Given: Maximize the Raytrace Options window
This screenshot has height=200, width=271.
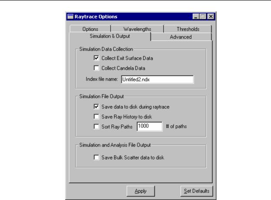Looking at the screenshot, I should pyautogui.click(x=202, y=16).
